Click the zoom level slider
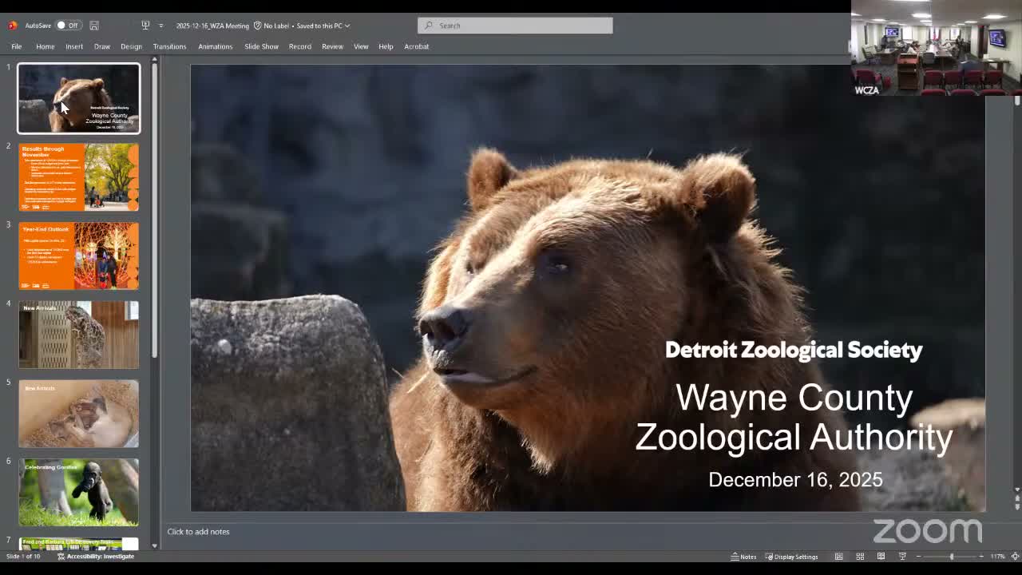Image resolution: width=1022 pixels, height=575 pixels. pyautogui.click(x=950, y=557)
